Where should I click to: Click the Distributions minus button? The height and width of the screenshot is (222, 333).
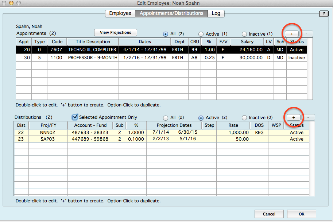309,117
